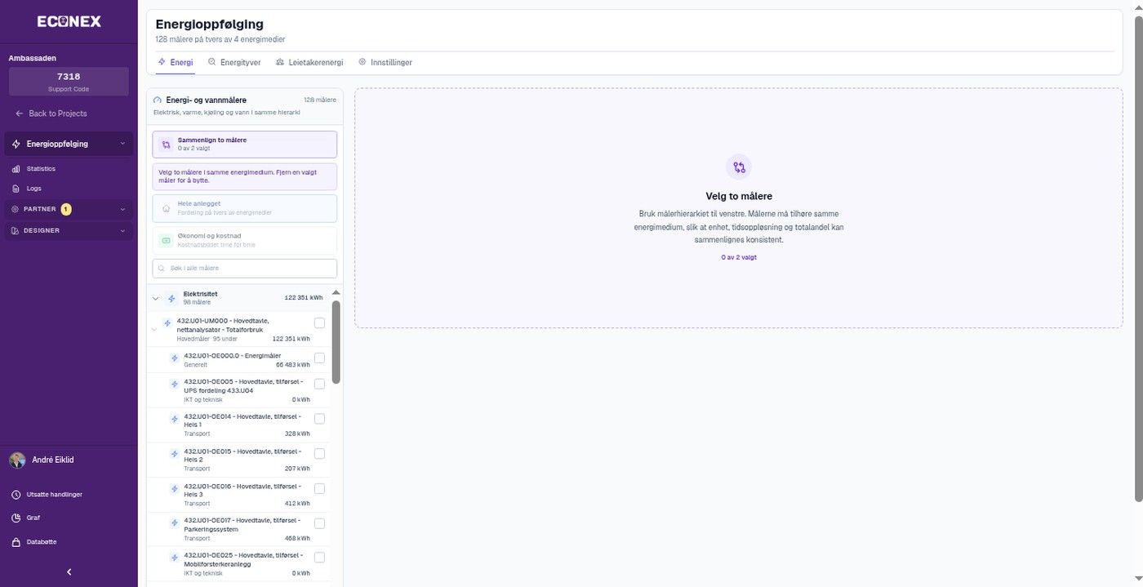1143x587 pixels.
Task: Click the Utsatte handlinger clock icon
Action: pos(16,495)
